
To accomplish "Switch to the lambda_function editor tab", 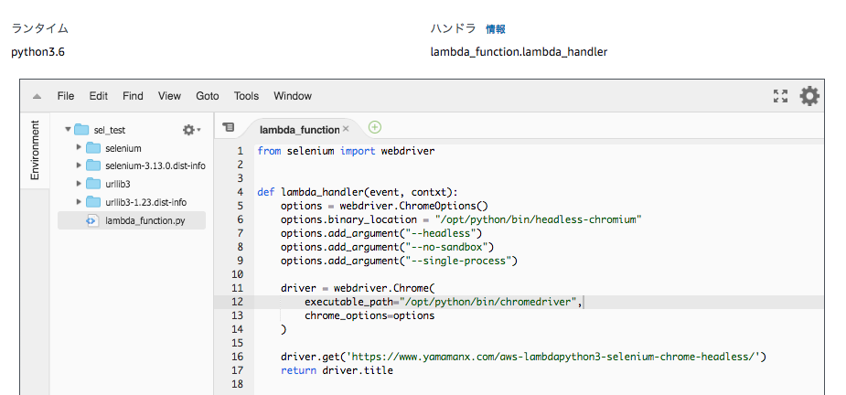I will [x=299, y=130].
